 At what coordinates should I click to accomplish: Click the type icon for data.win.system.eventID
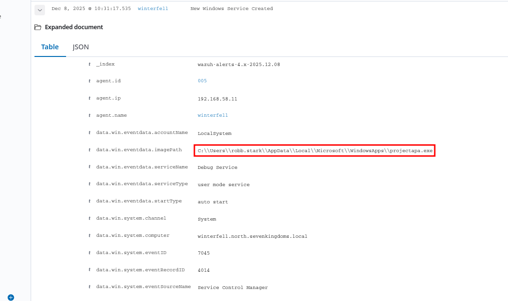click(x=90, y=253)
